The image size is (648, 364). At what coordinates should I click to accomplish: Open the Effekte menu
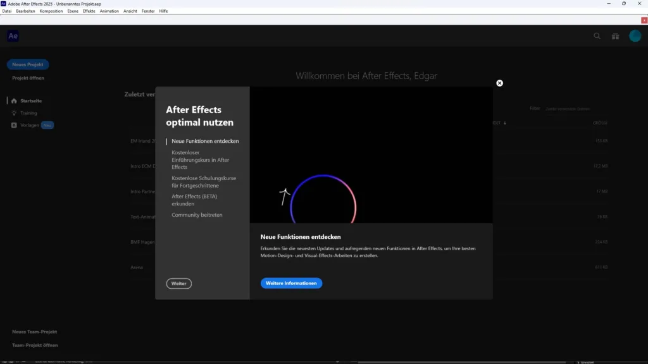click(x=89, y=11)
